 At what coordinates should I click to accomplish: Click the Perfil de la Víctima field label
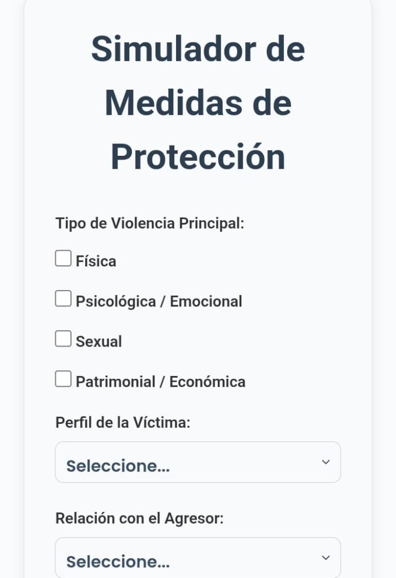point(123,422)
